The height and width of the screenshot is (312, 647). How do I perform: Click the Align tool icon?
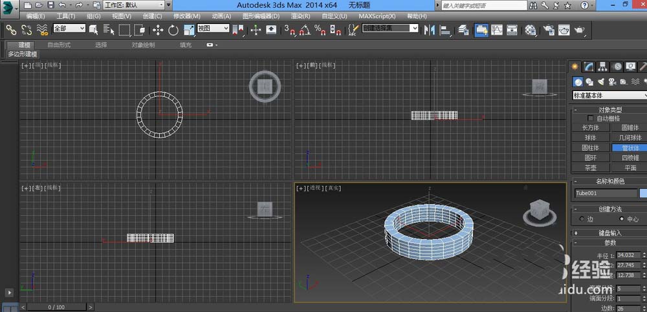click(x=445, y=30)
